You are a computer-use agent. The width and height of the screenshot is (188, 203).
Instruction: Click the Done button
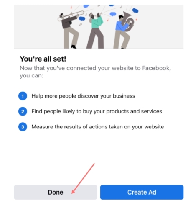(56, 192)
